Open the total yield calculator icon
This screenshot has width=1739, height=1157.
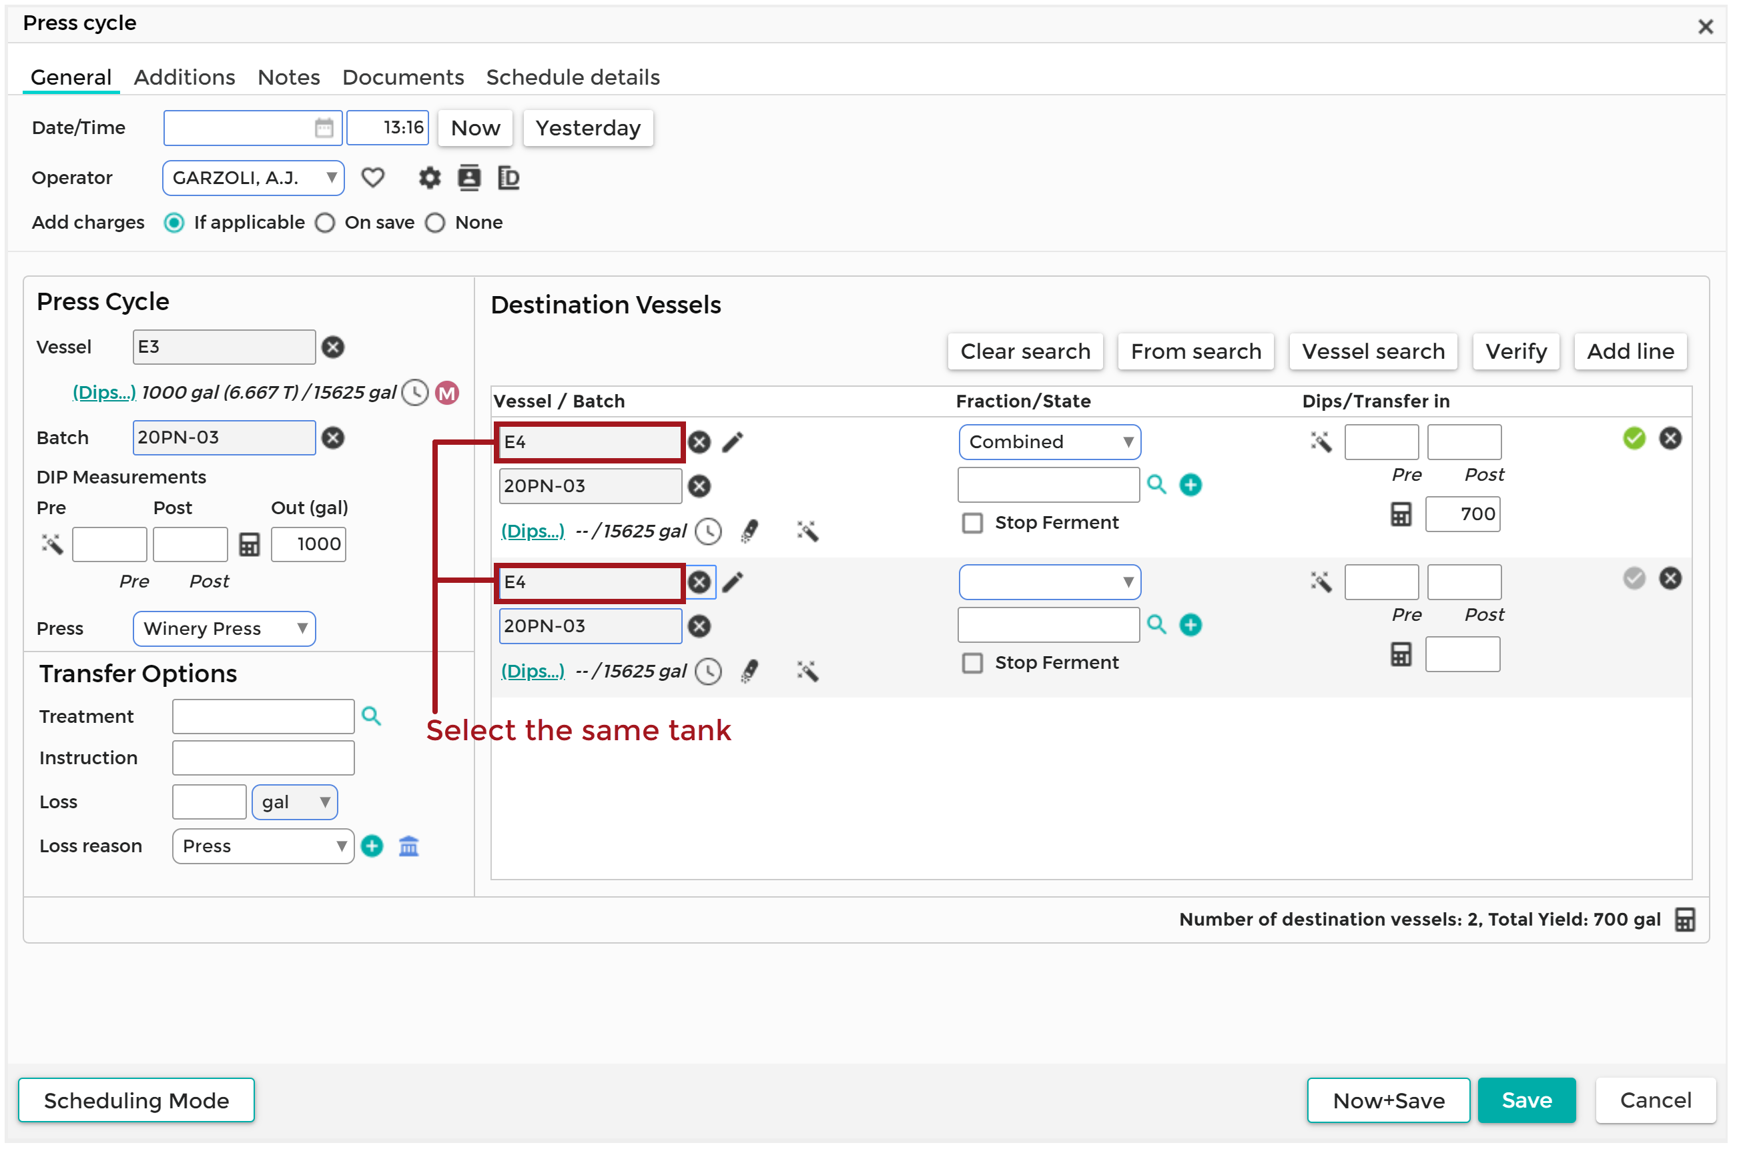pyautogui.click(x=1684, y=920)
